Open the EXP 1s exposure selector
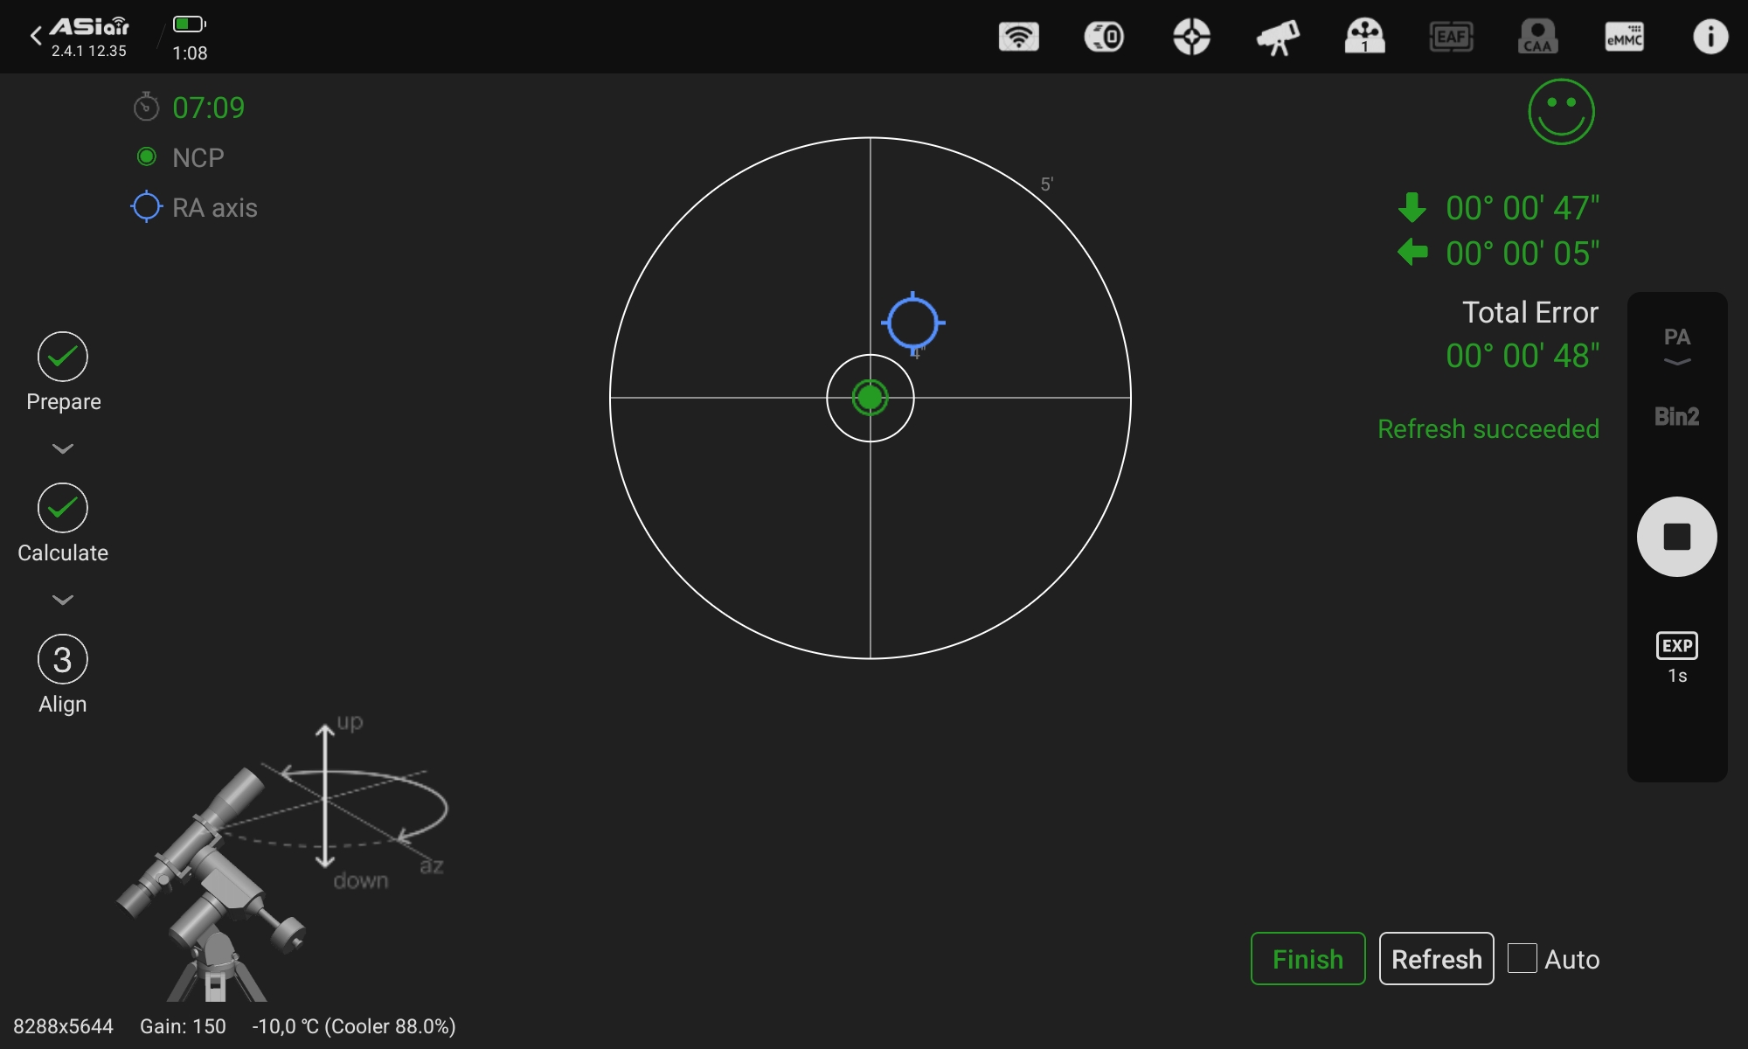 click(x=1676, y=657)
